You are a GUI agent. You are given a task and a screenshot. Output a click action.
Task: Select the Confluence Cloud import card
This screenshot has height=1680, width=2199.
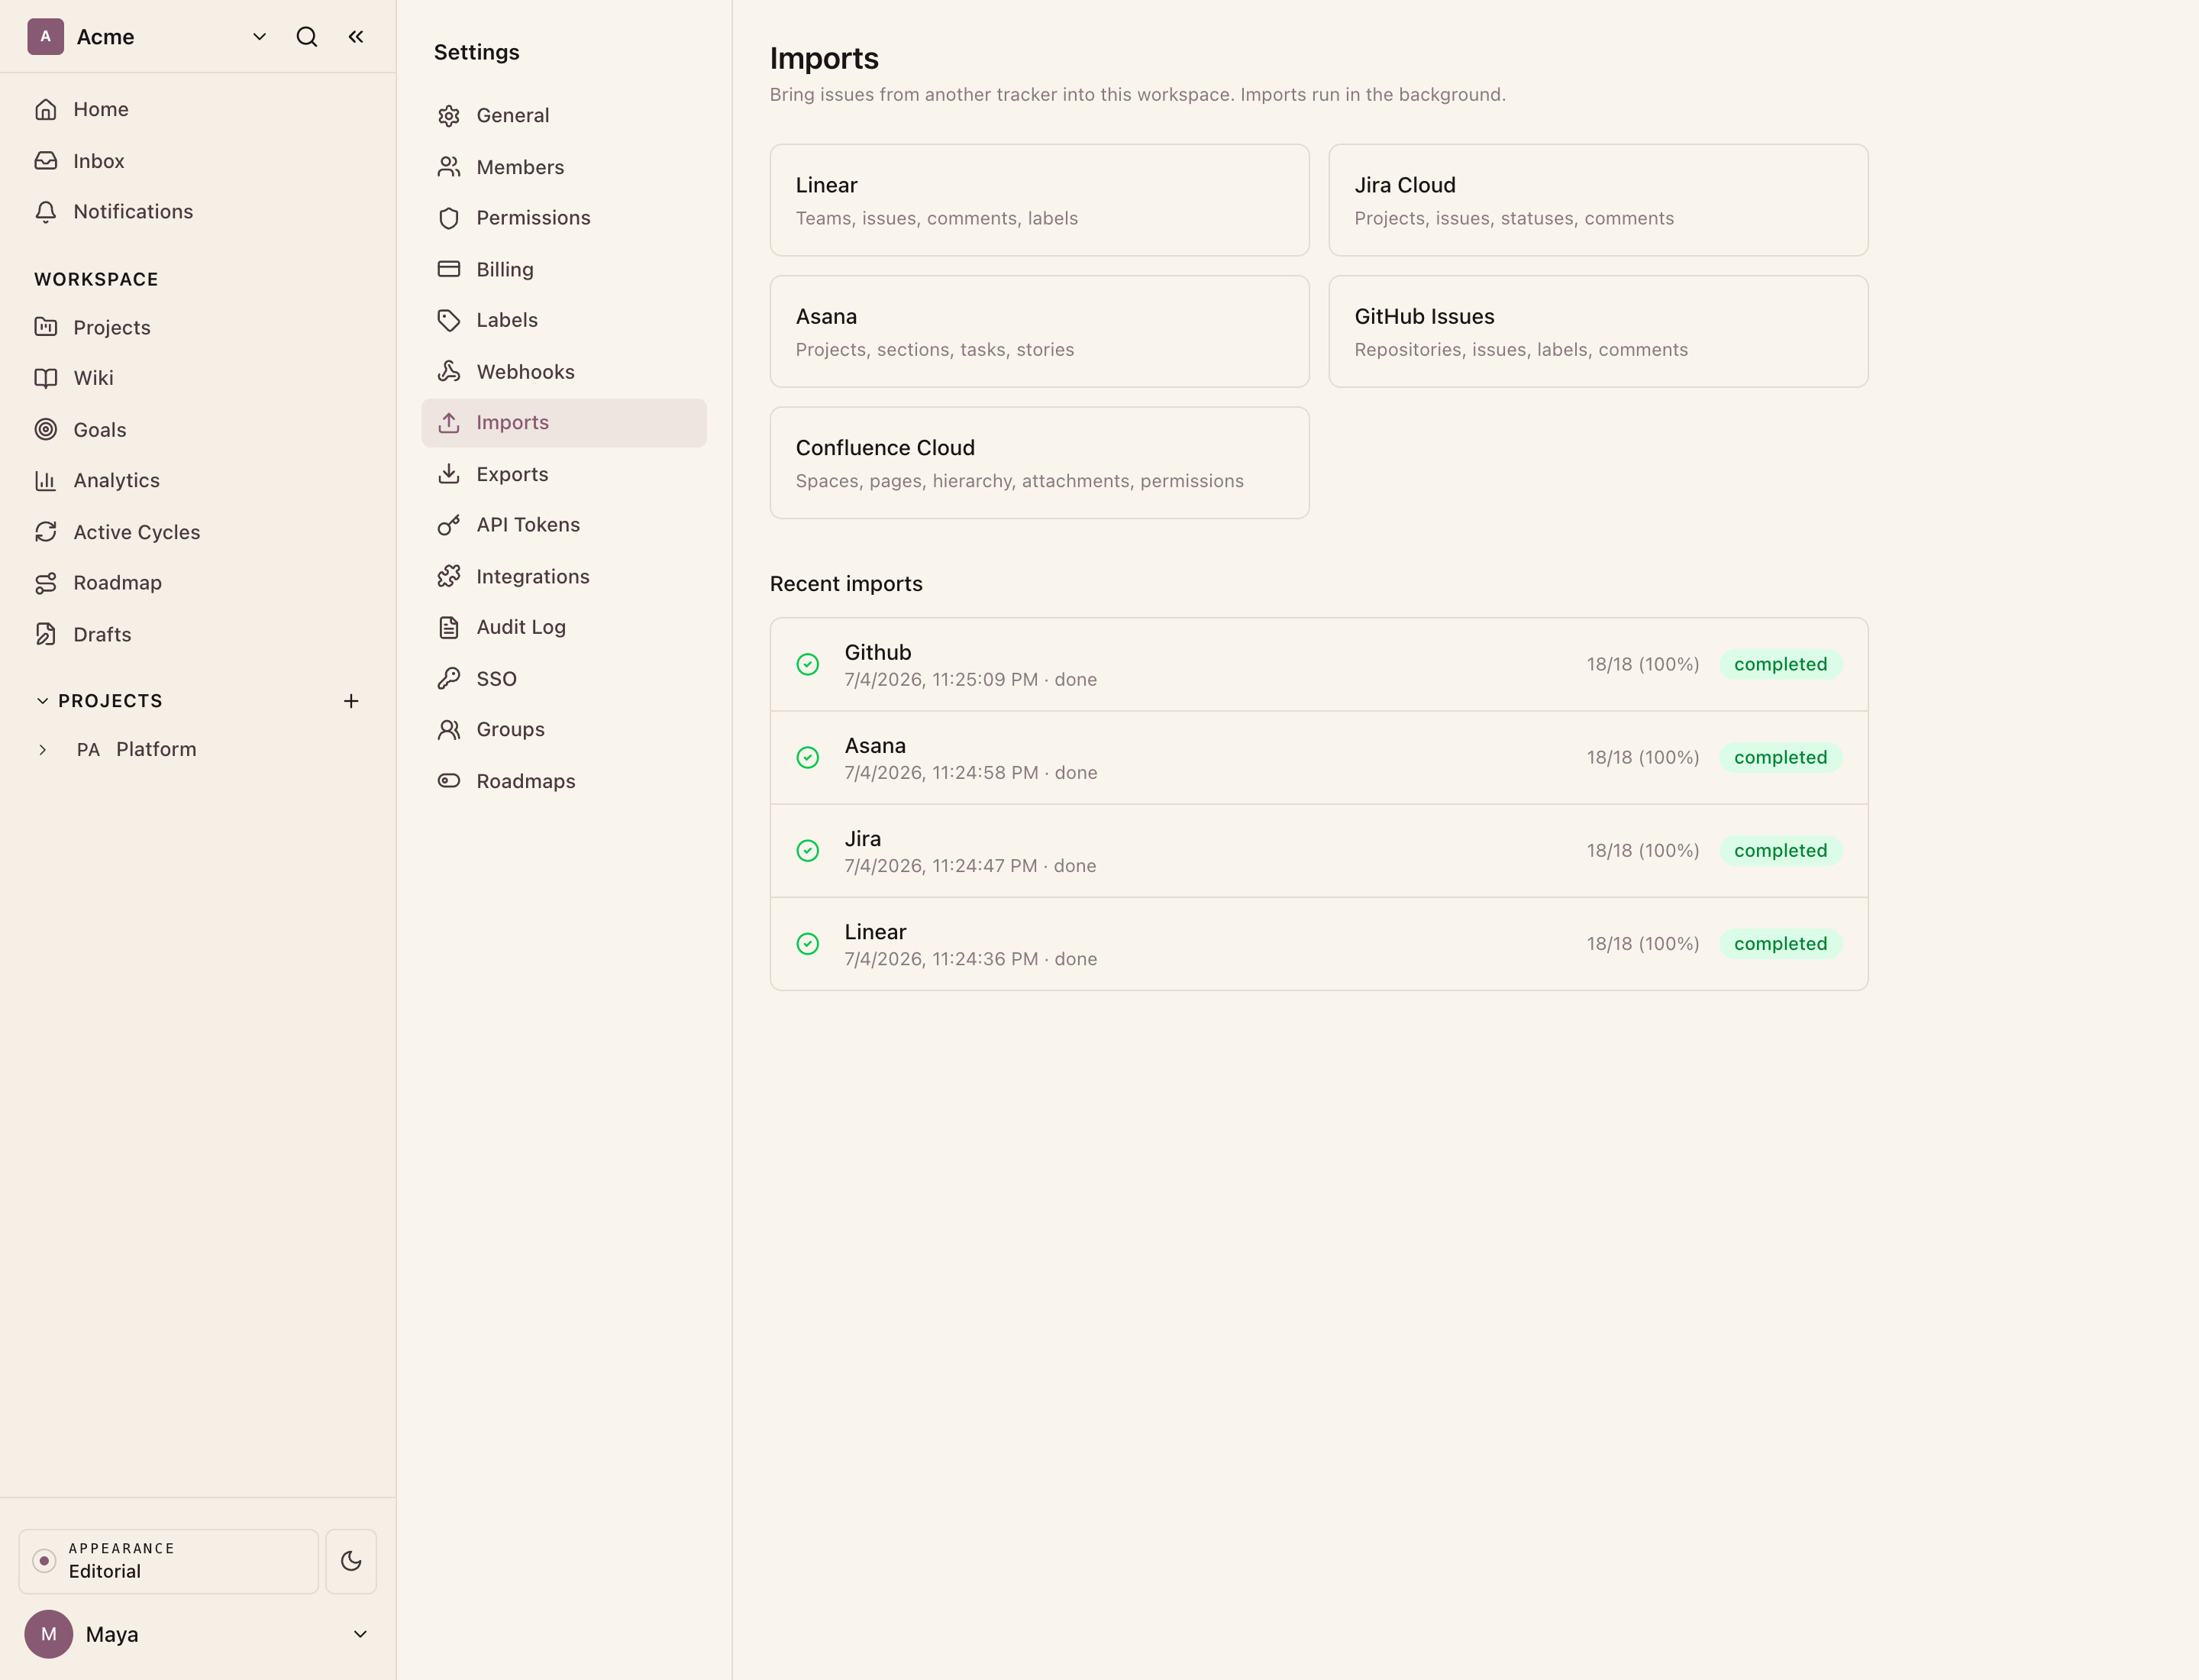coord(1039,463)
